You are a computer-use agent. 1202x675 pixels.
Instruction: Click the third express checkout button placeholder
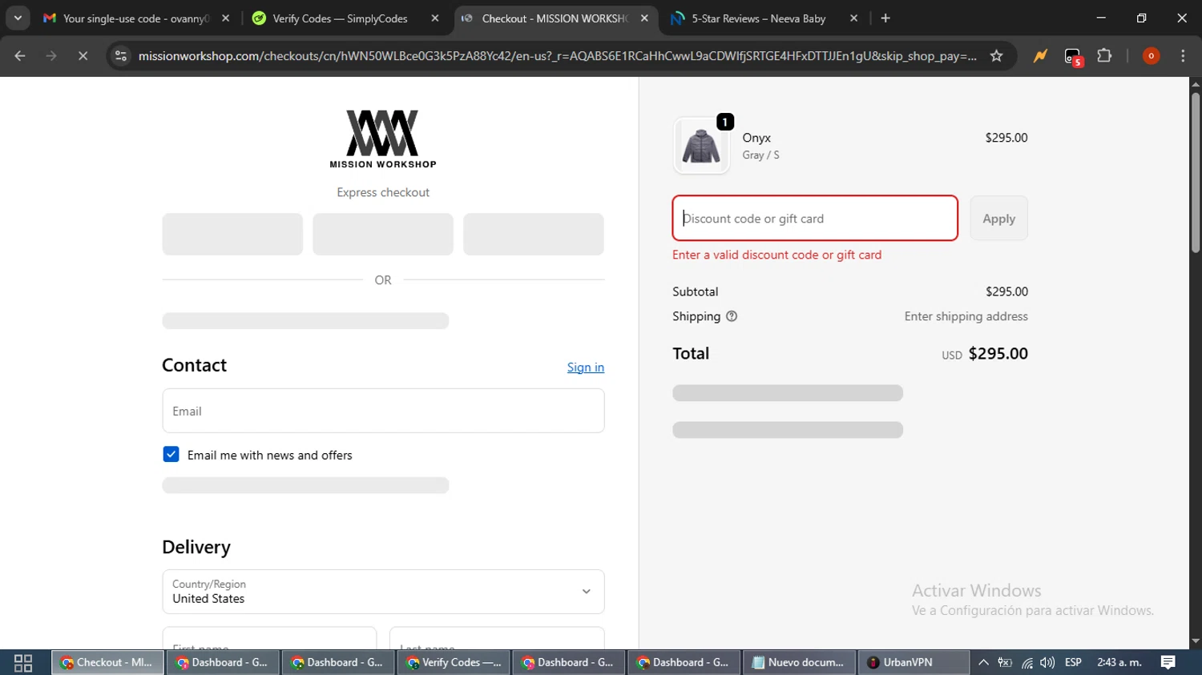coord(534,234)
